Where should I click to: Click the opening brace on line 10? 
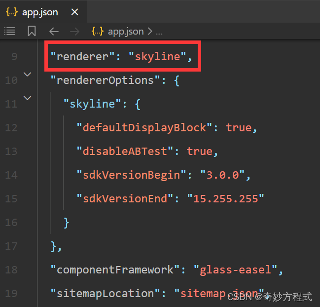(x=177, y=80)
